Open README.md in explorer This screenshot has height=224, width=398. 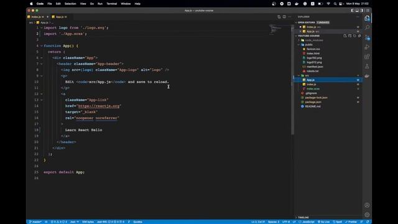[313, 106]
